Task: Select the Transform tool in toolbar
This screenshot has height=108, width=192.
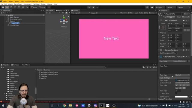Action: pos(23,7)
